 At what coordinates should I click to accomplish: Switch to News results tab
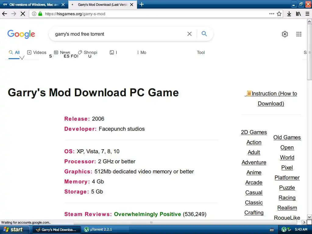click(62, 52)
